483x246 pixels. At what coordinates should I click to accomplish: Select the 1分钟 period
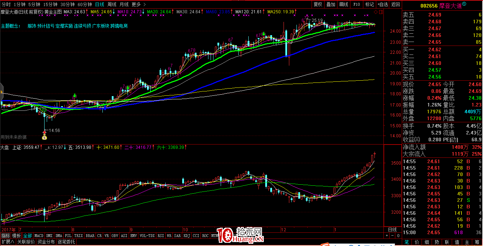point(19,4)
